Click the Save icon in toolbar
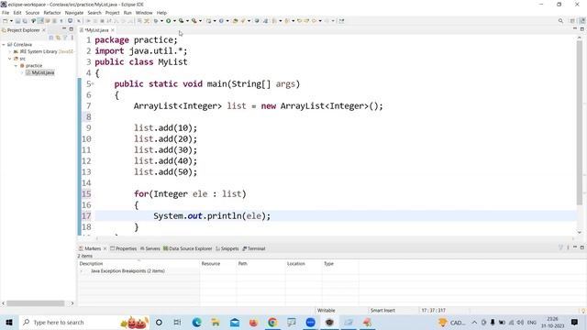 tap(17, 21)
